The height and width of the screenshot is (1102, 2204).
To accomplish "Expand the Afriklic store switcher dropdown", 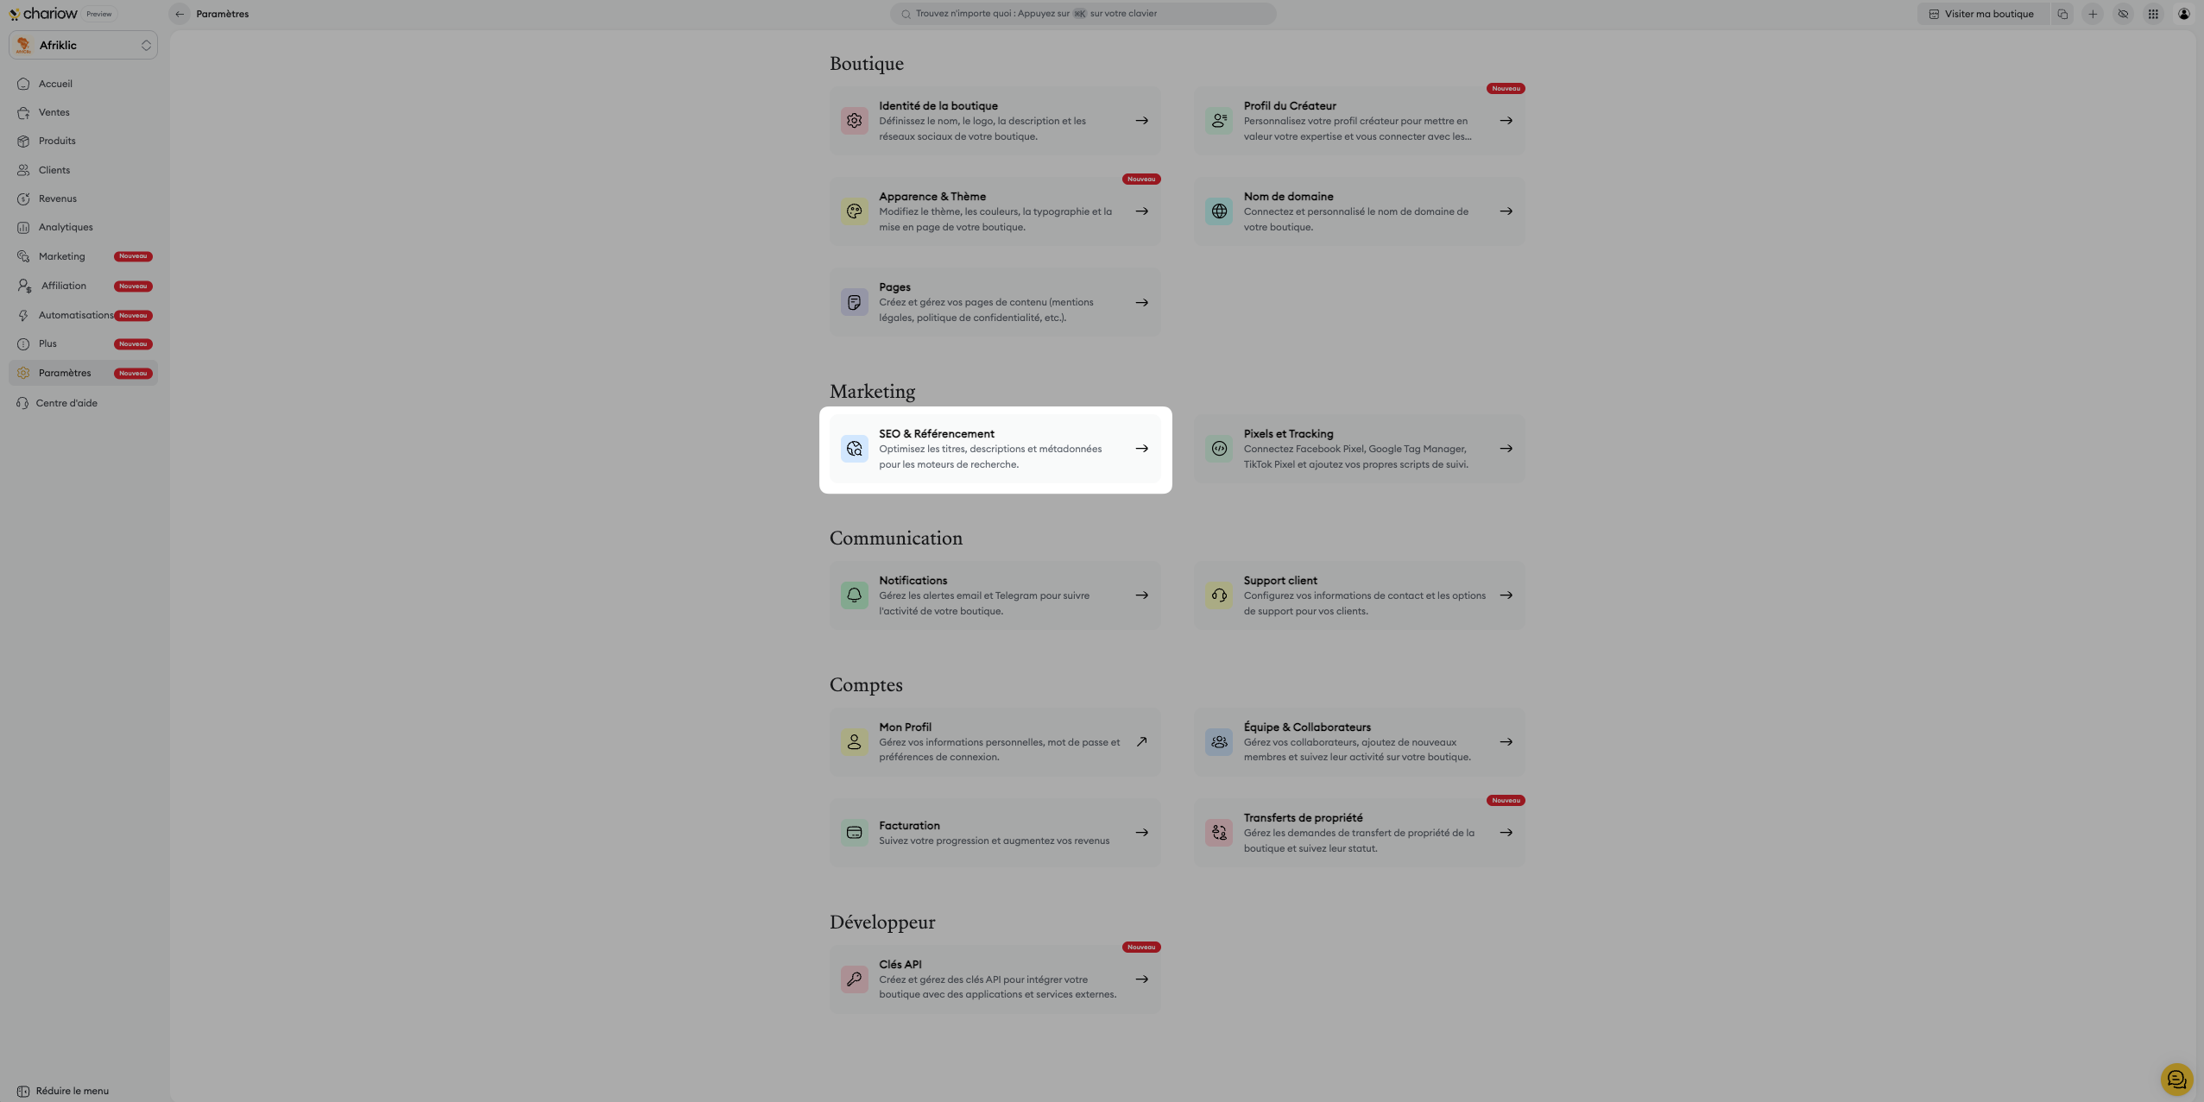I will pos(83,45).
